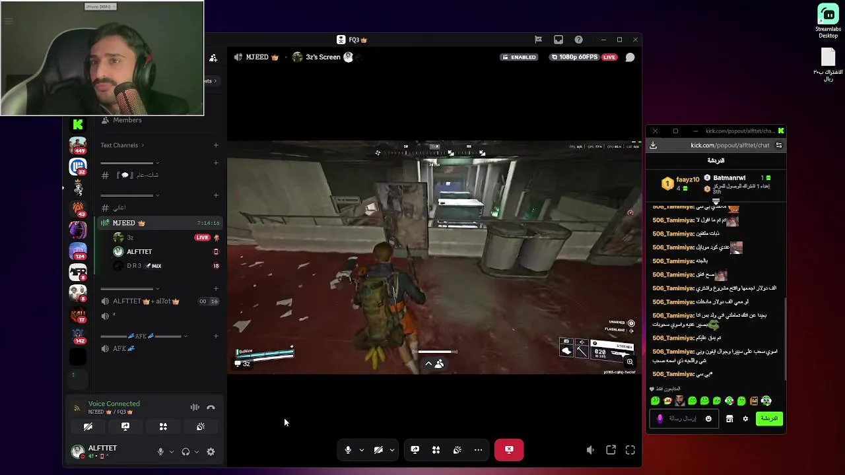Open Discord Help question mark icon
This screenshot has width=845, height=475.
pos(578,40)
